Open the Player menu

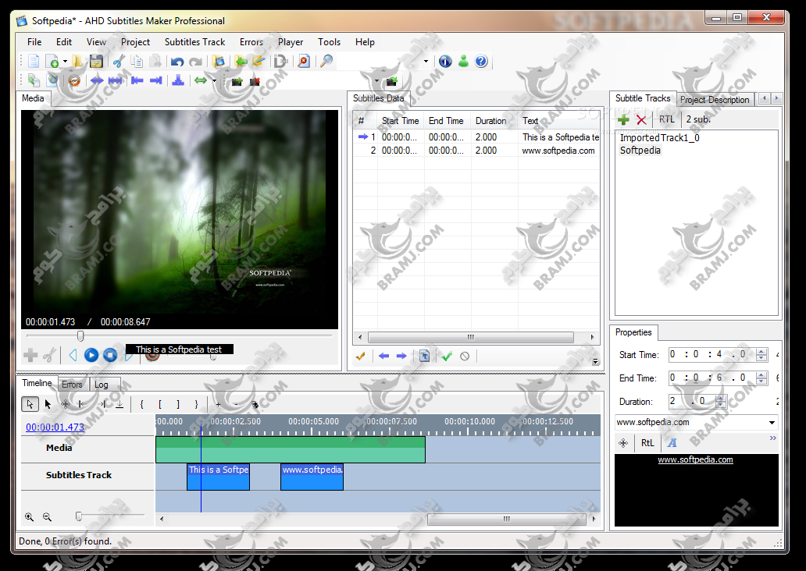(x=291, y=42)
